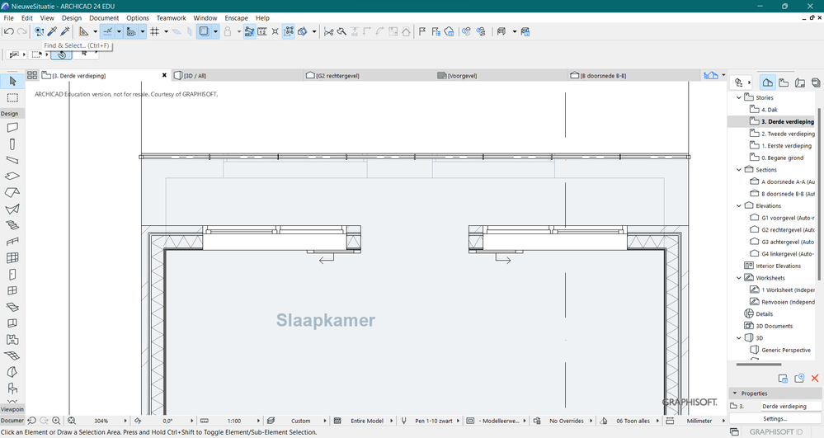Collapse the Stories tree node

(x=739, y=97)
